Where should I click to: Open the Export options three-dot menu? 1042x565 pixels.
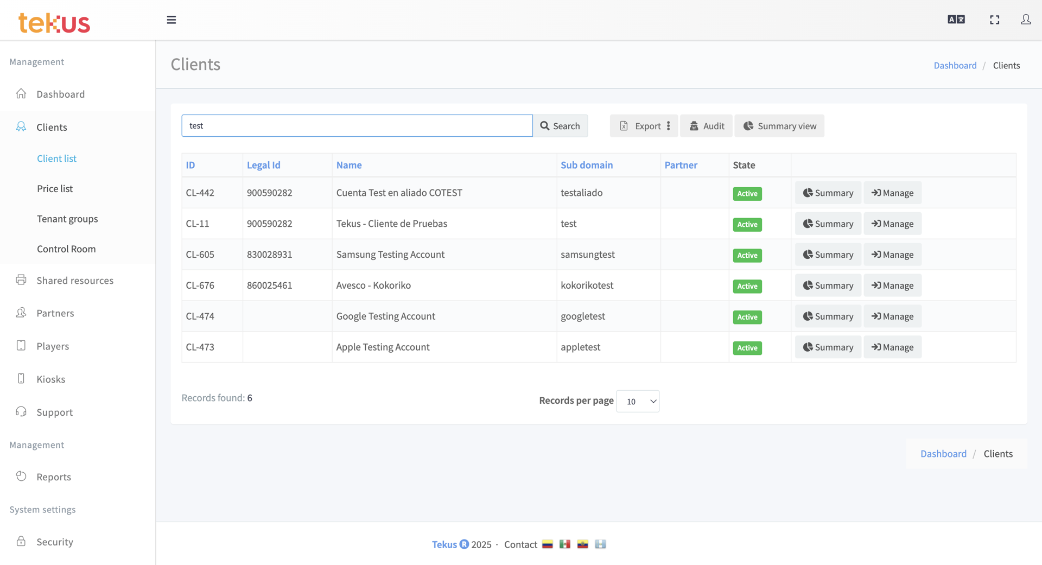click(x=669, y=126)
